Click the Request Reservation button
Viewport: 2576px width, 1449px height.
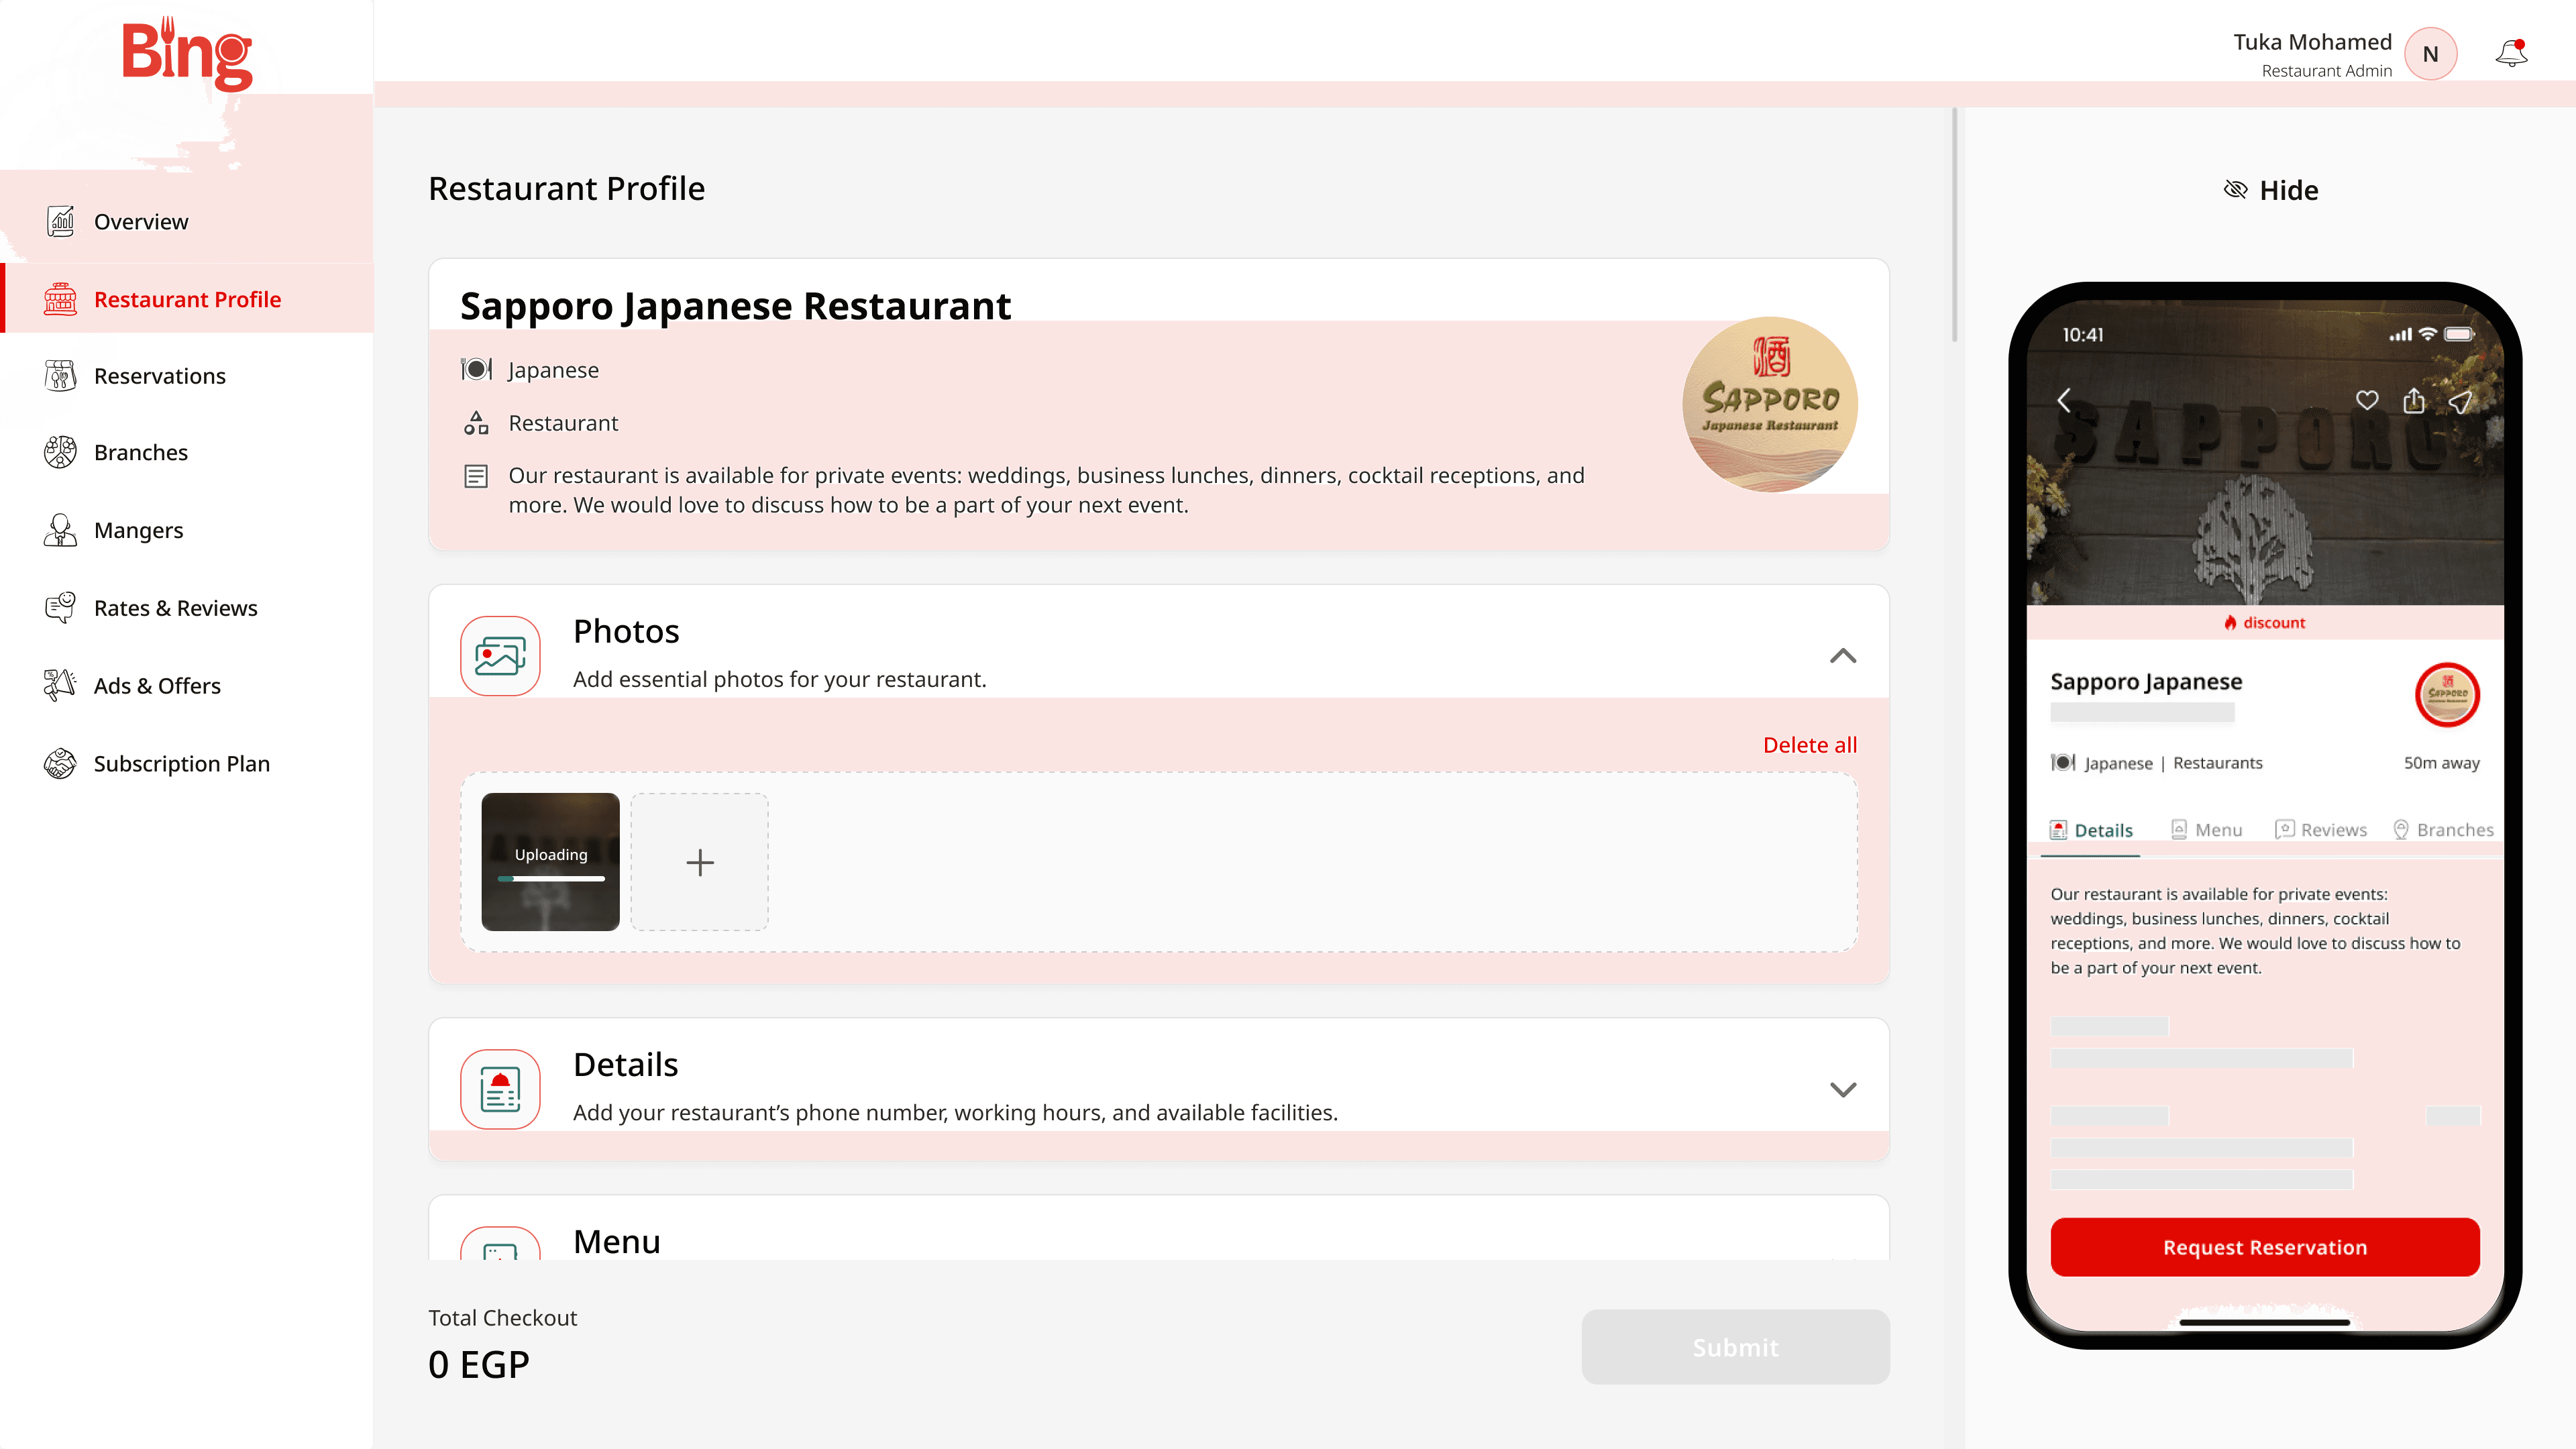[2264, 1247]
